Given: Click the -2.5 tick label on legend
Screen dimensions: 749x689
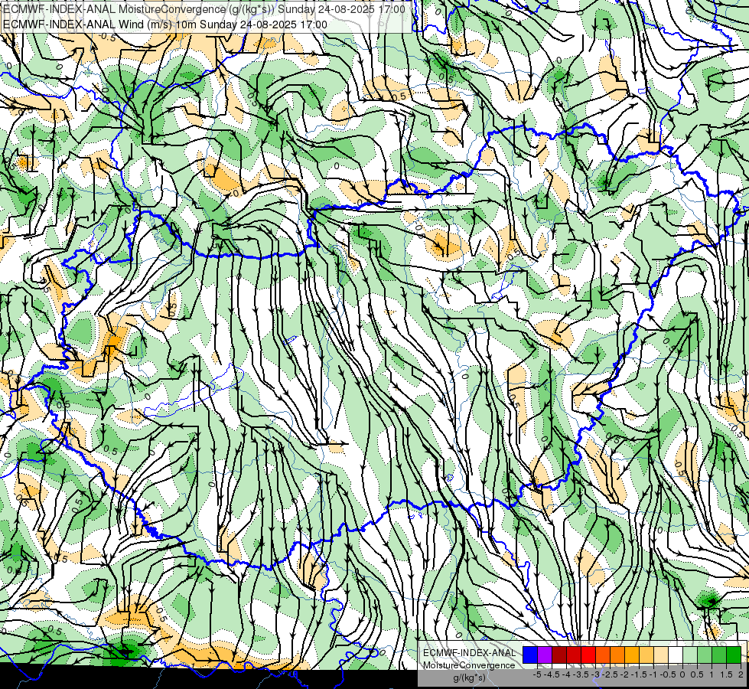Looking at the screenshot, I should 611,674.
